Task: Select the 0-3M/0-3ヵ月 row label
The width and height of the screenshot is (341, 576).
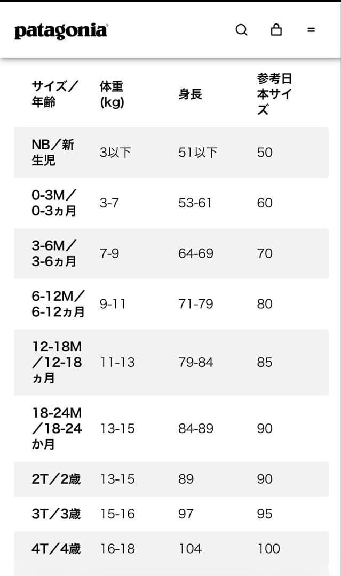Action: pyautogui.click(x=54, y=203)
